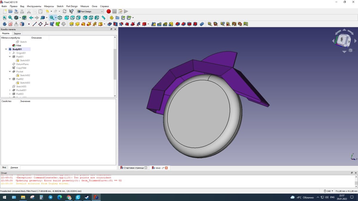This screenshot has height=201, width=358.
Task: Close the Wind : 1* document tab
Action: [166, 168]
